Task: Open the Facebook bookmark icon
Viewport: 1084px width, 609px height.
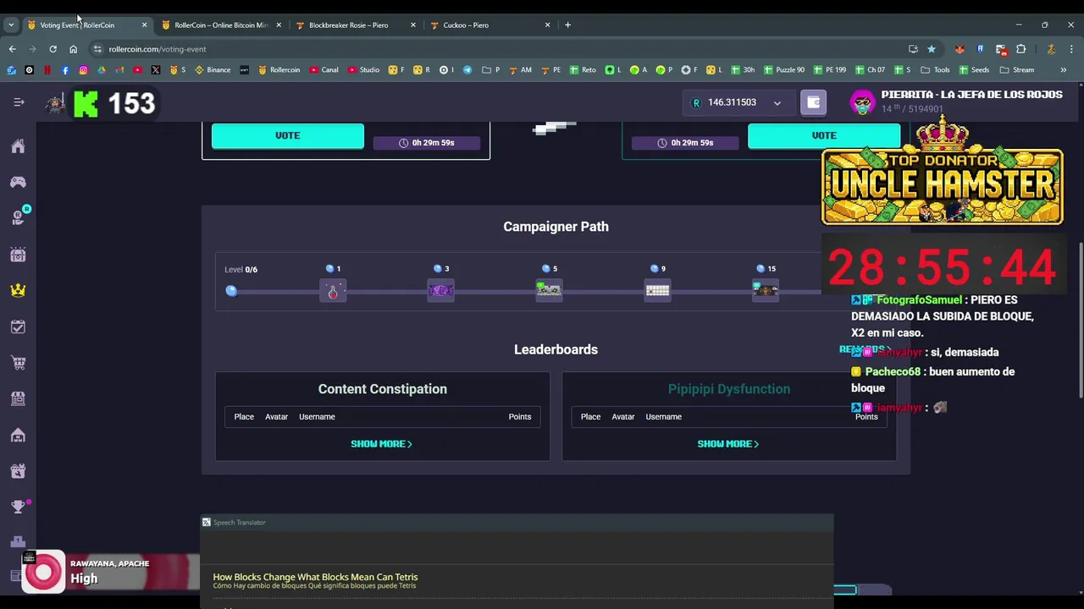Action: 65,70
